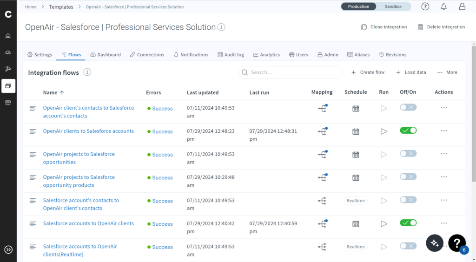
Task: Open actions menu for OpenAir projects to opportunities
Action: 443,154
